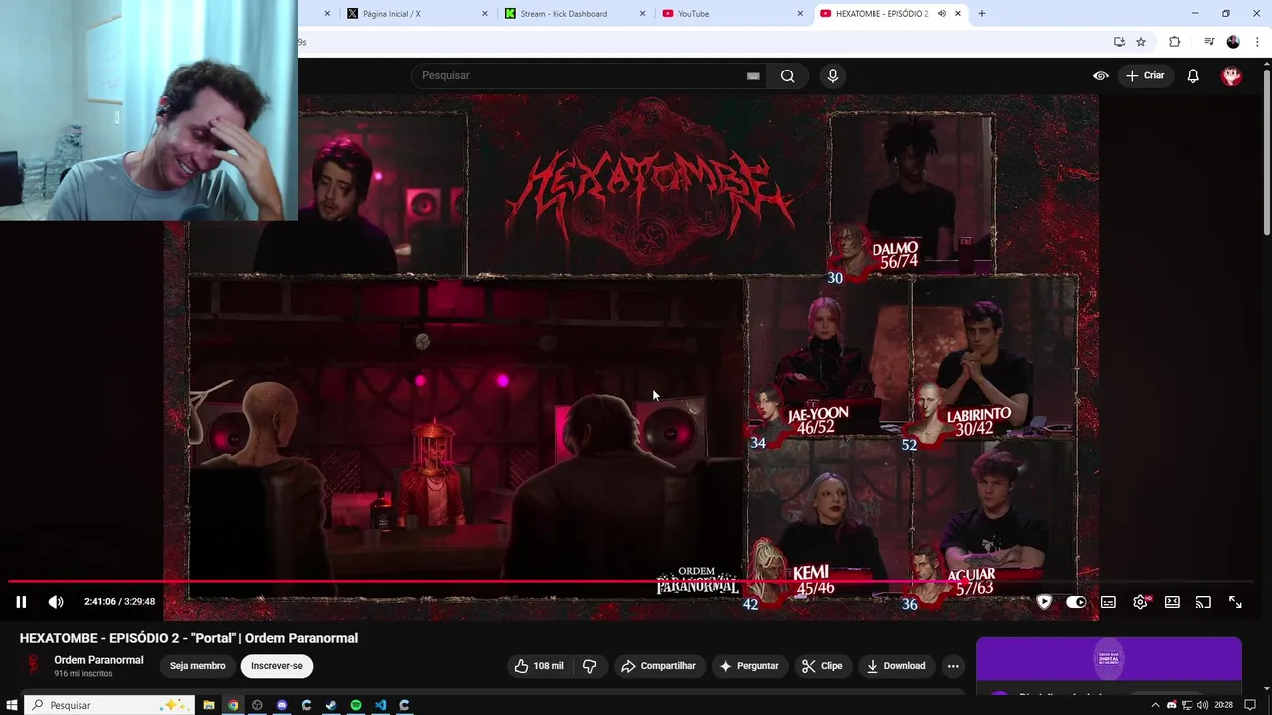
Task: Create a clip with the Clipe button
Action: 822,666
